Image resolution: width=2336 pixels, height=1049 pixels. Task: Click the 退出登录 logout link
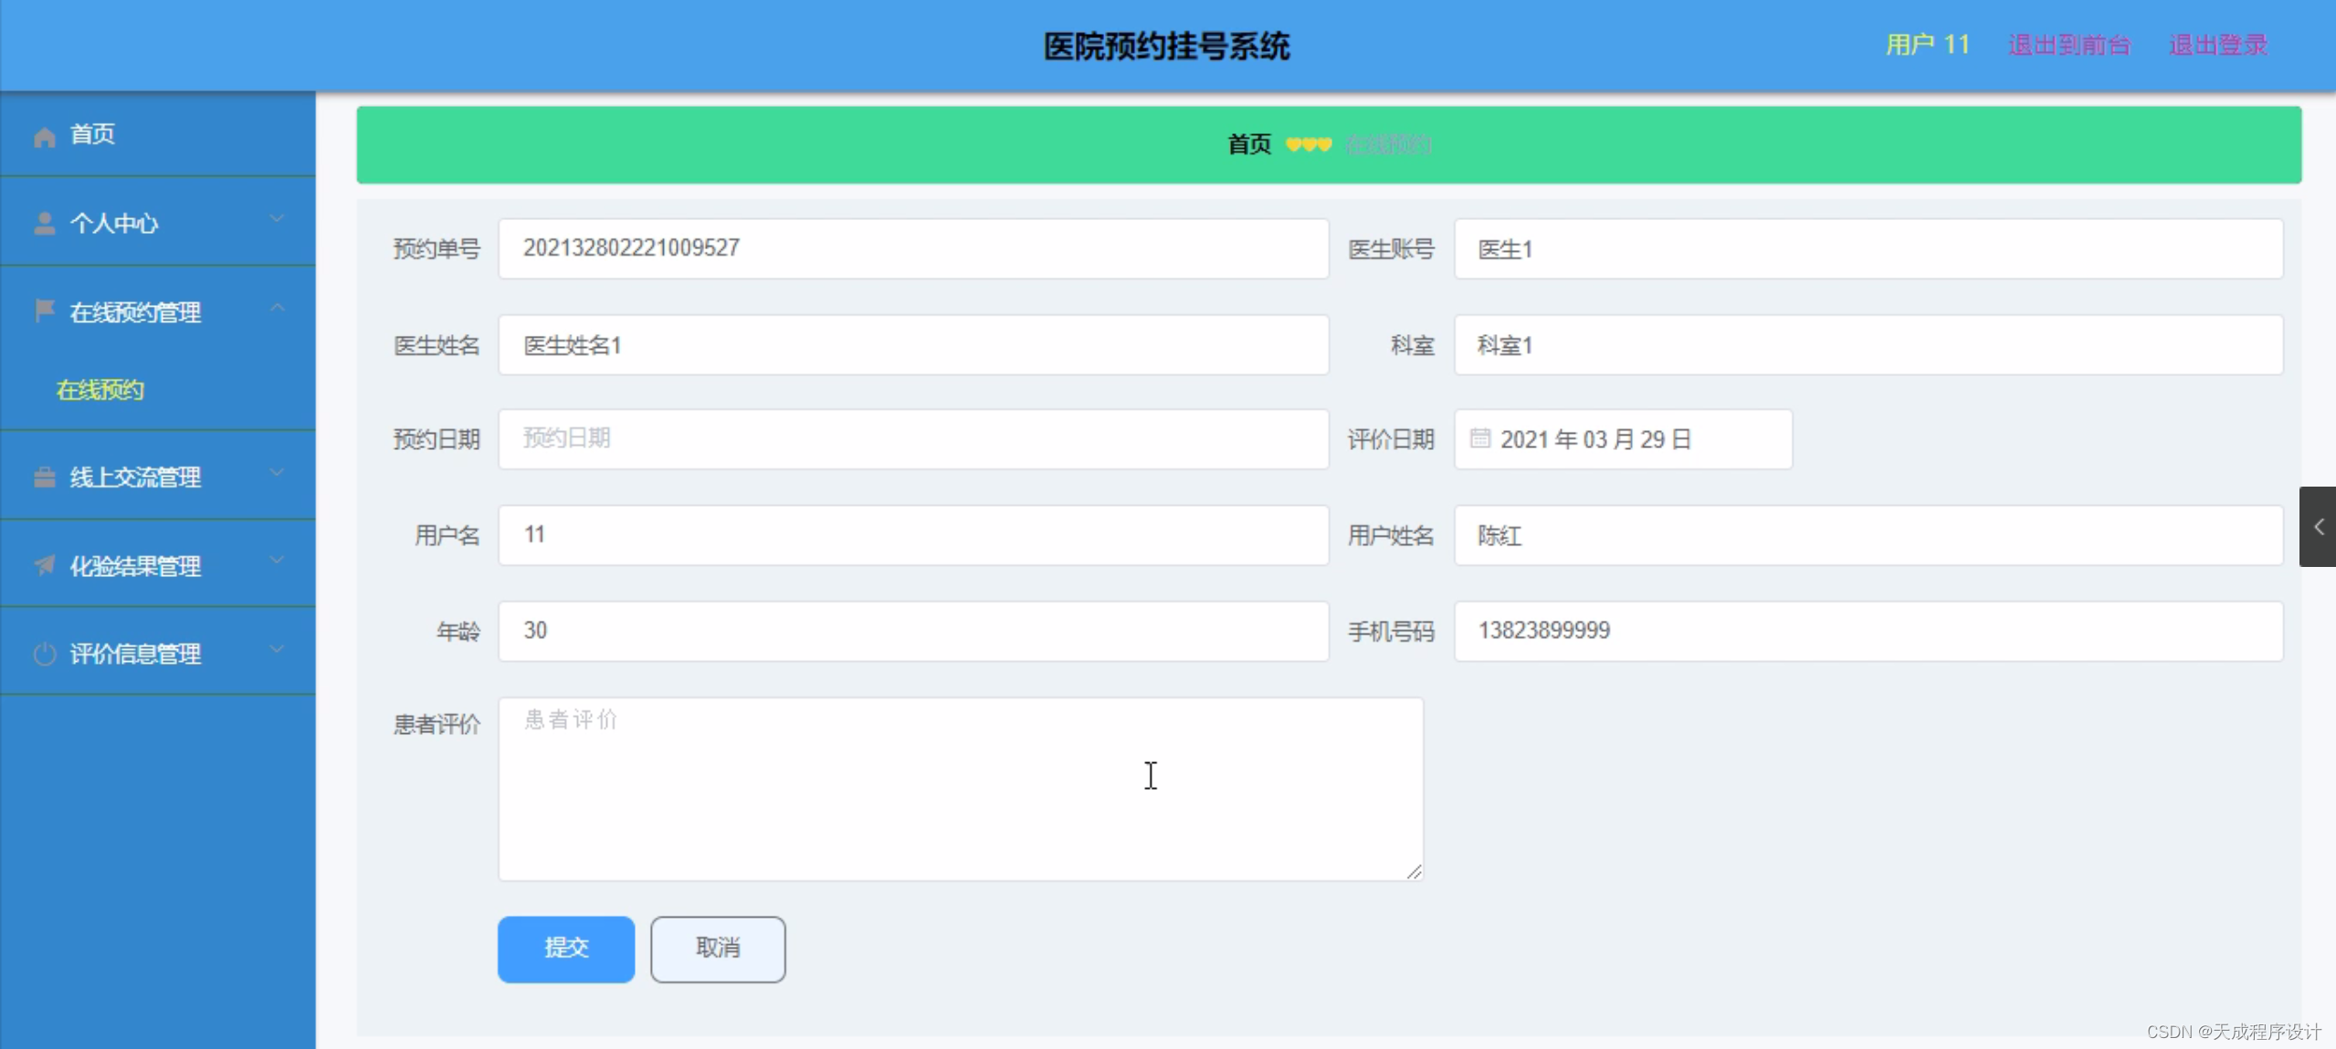coord(2217,45)
